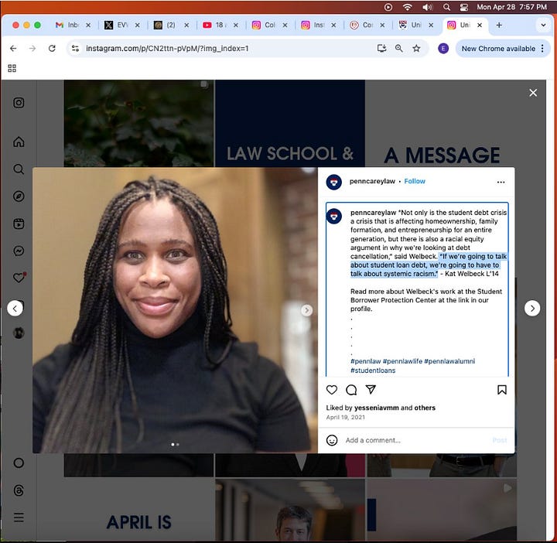
Task: Open sound volume in menu bar
Action: coord(427,7)
